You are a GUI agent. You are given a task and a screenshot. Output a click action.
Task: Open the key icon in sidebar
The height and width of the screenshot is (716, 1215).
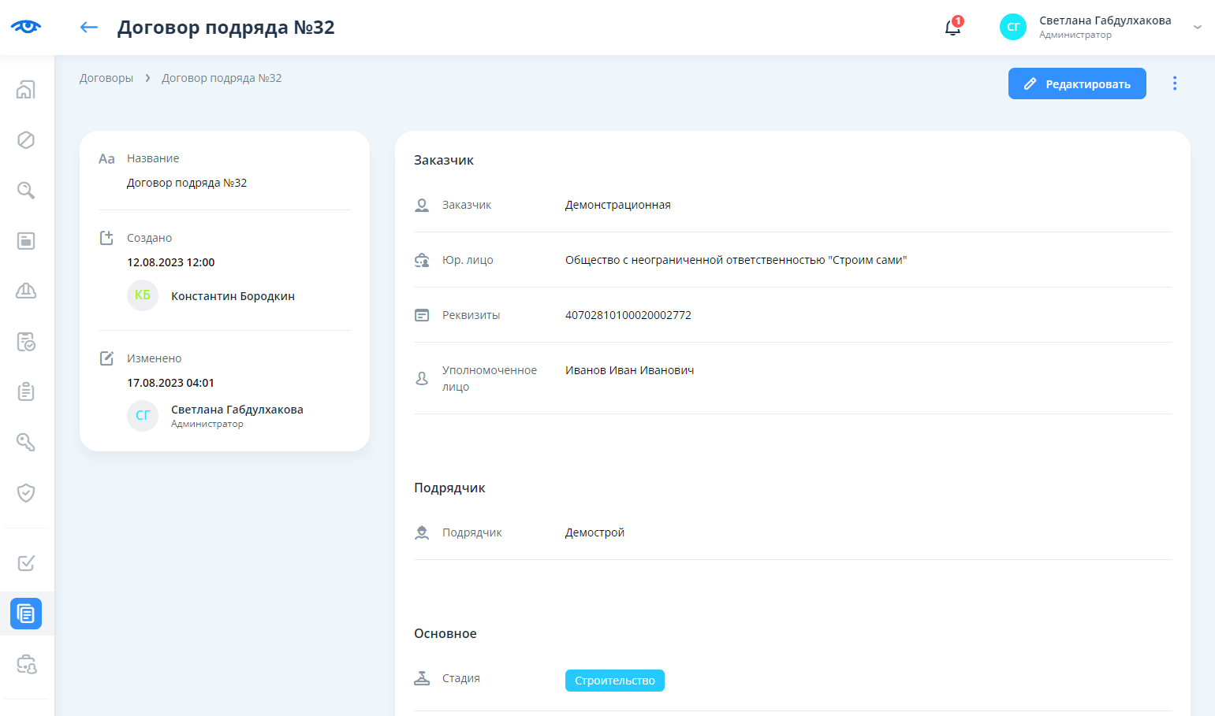pyautogui.click(x=26, y=443)
